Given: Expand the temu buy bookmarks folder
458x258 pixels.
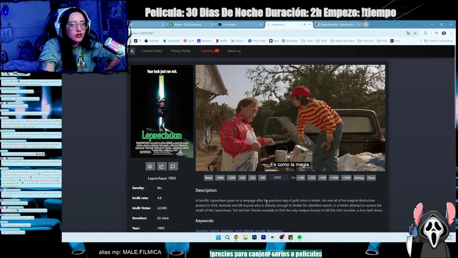Looking at the screenshot, I should point(366,41).
